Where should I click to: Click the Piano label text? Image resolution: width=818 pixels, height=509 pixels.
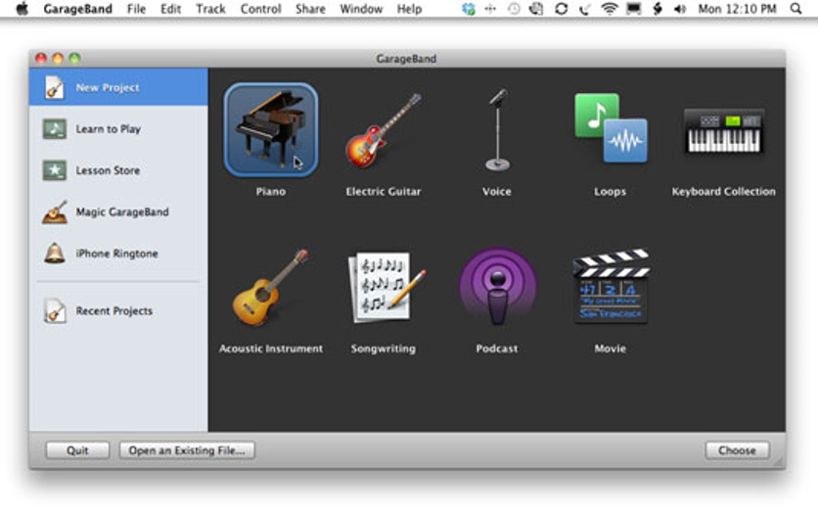(x=271, y=192)
